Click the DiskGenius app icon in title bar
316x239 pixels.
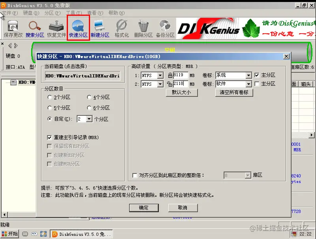pyautogui.click(x=4, y=5)
